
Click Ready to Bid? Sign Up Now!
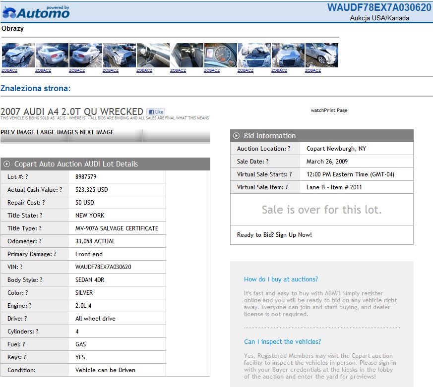tap(274, 235)
